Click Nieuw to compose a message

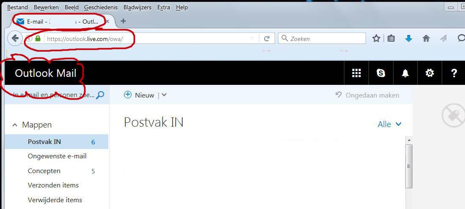point(145,95)
